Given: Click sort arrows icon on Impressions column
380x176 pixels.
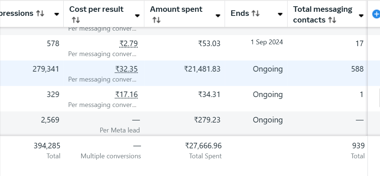Looking at the screenshot, I should point(40,14).
